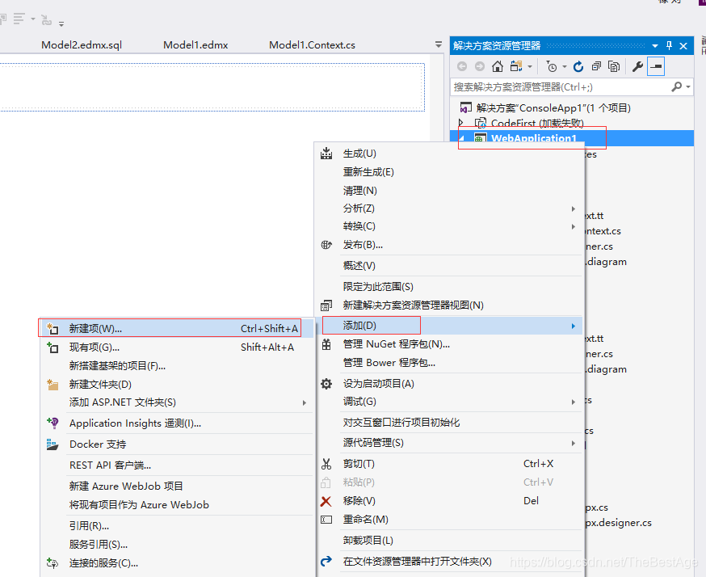Click the 连接的服务(C) connected services icon
Image resolution: width=706 pixels, height=577 pixels.
[53, 563]
